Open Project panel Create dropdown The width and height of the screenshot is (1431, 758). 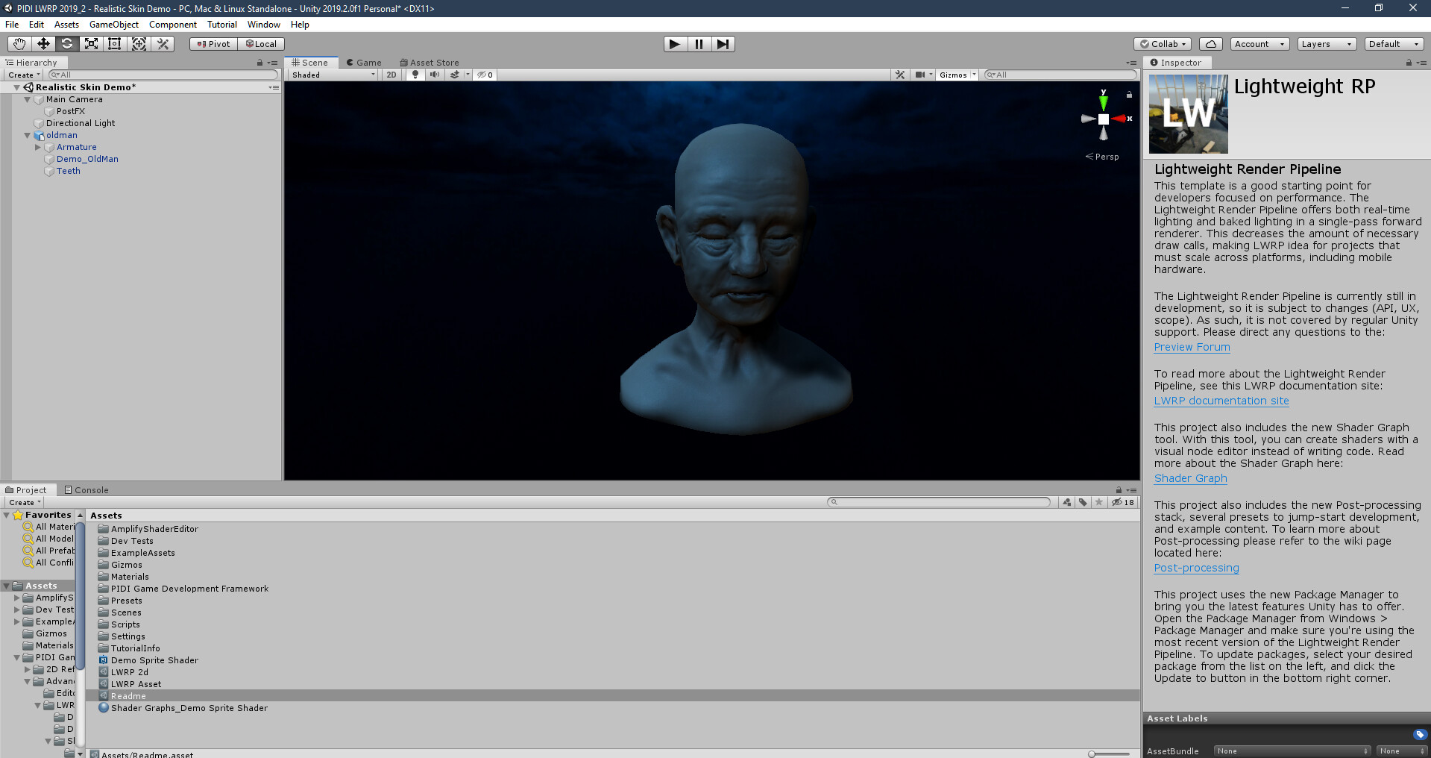click(x=25, y=502)
